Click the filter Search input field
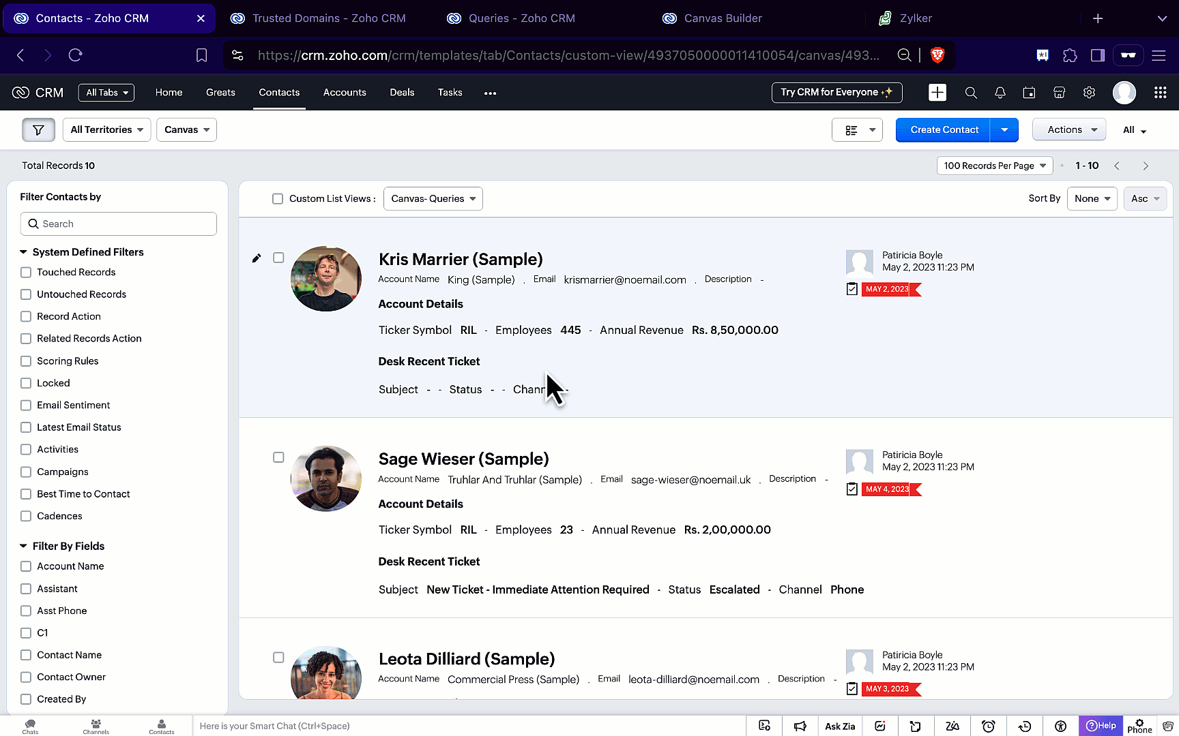This screenshot has width=1179, height=736. 119,224
